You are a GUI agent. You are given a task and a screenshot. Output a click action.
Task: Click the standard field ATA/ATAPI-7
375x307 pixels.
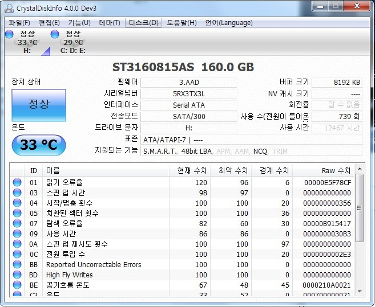pos(252,140)
